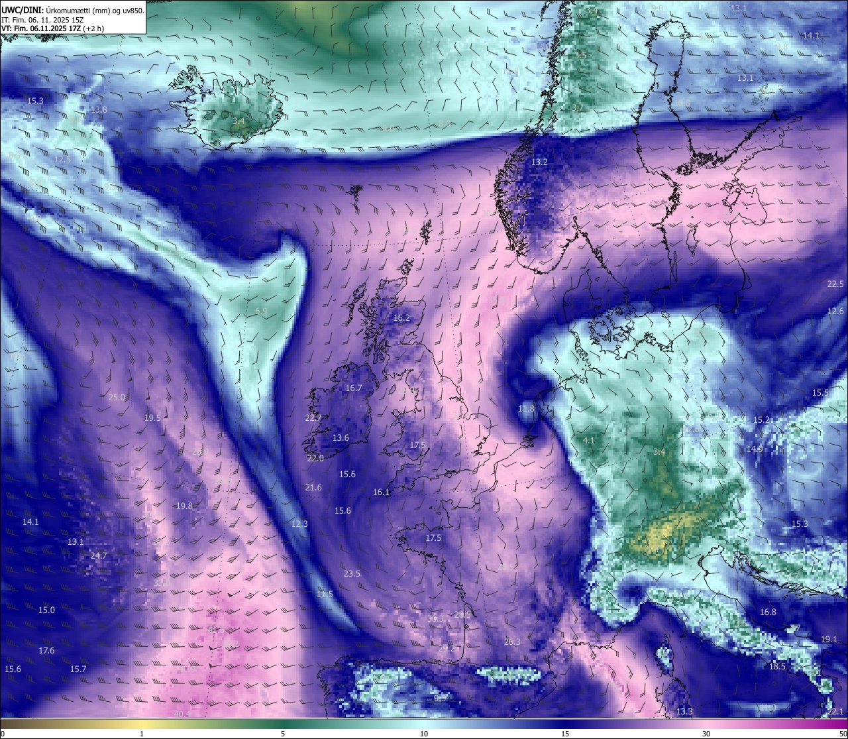Click the 16.2 value over Scotland
The height and width of the screenshot is (739, 848).
pos(401,318)
